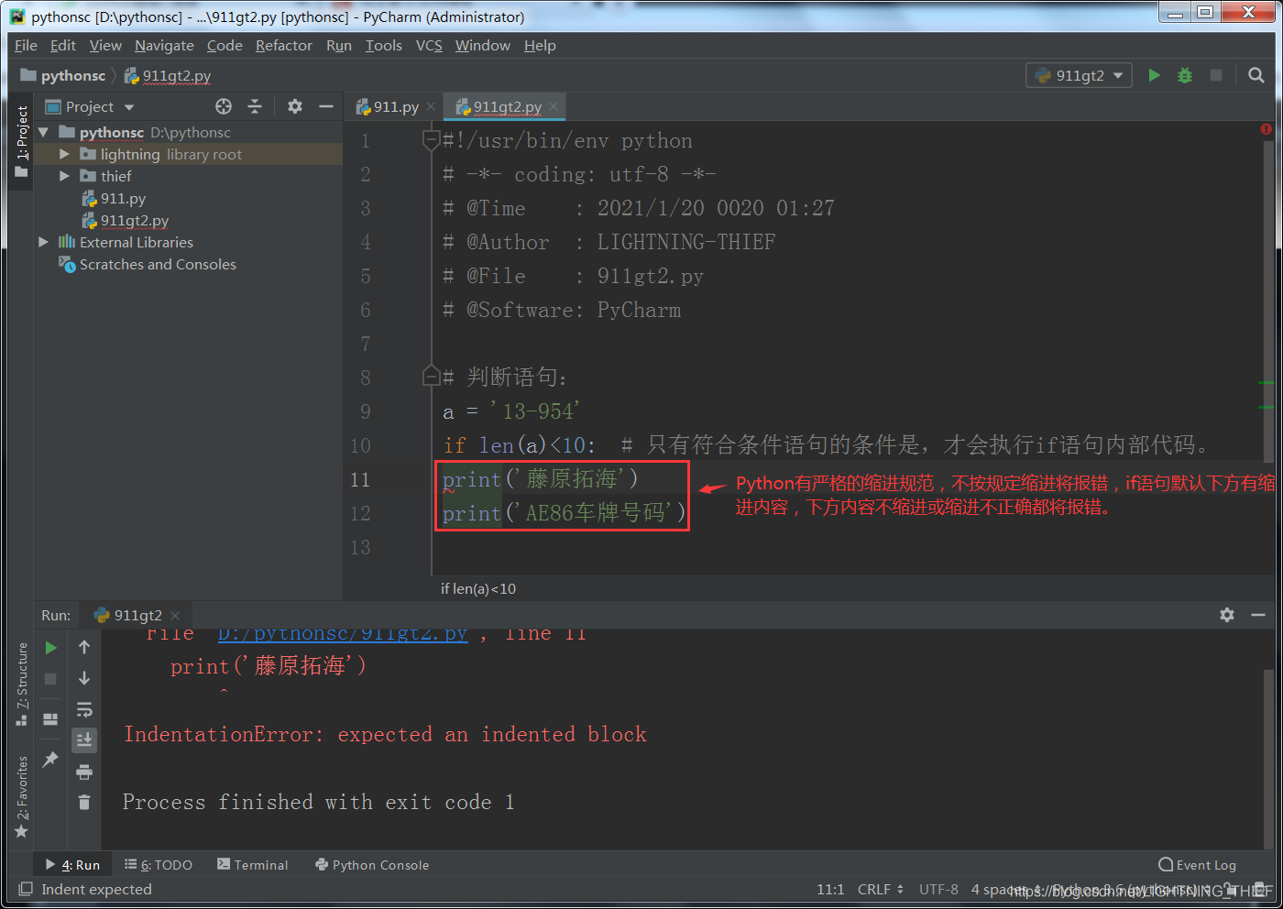The width and height of the screenshot is (1283, 909).
Task: Hide the Run panel with minus icon
Action: coord(1258,615)
